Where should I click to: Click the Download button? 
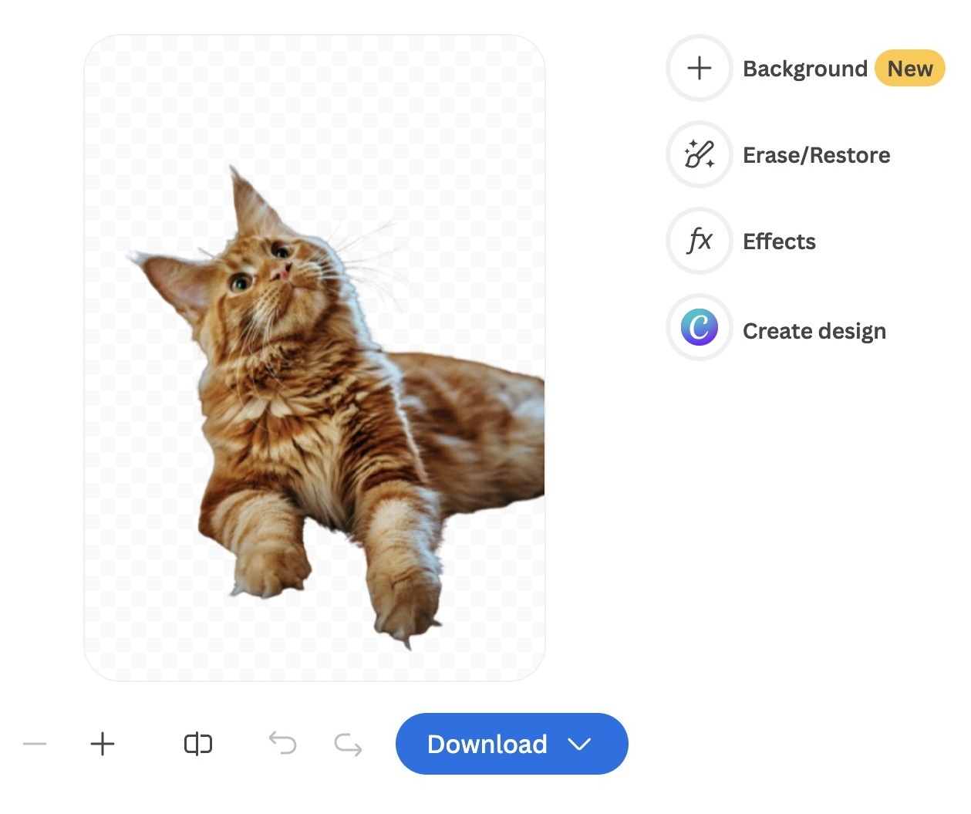click(486, 744)
